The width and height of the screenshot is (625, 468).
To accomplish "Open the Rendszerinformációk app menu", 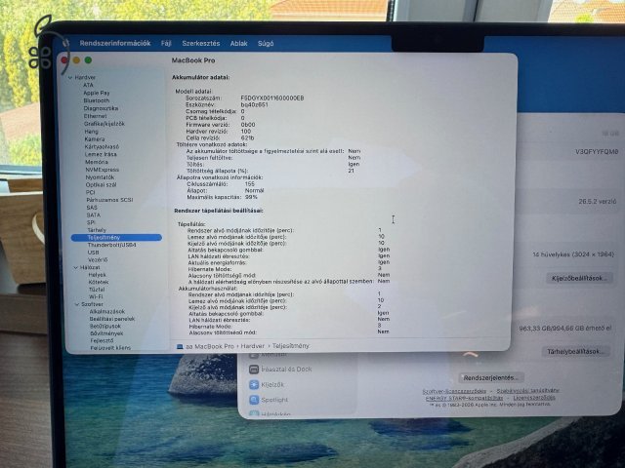I will [115, 43].
